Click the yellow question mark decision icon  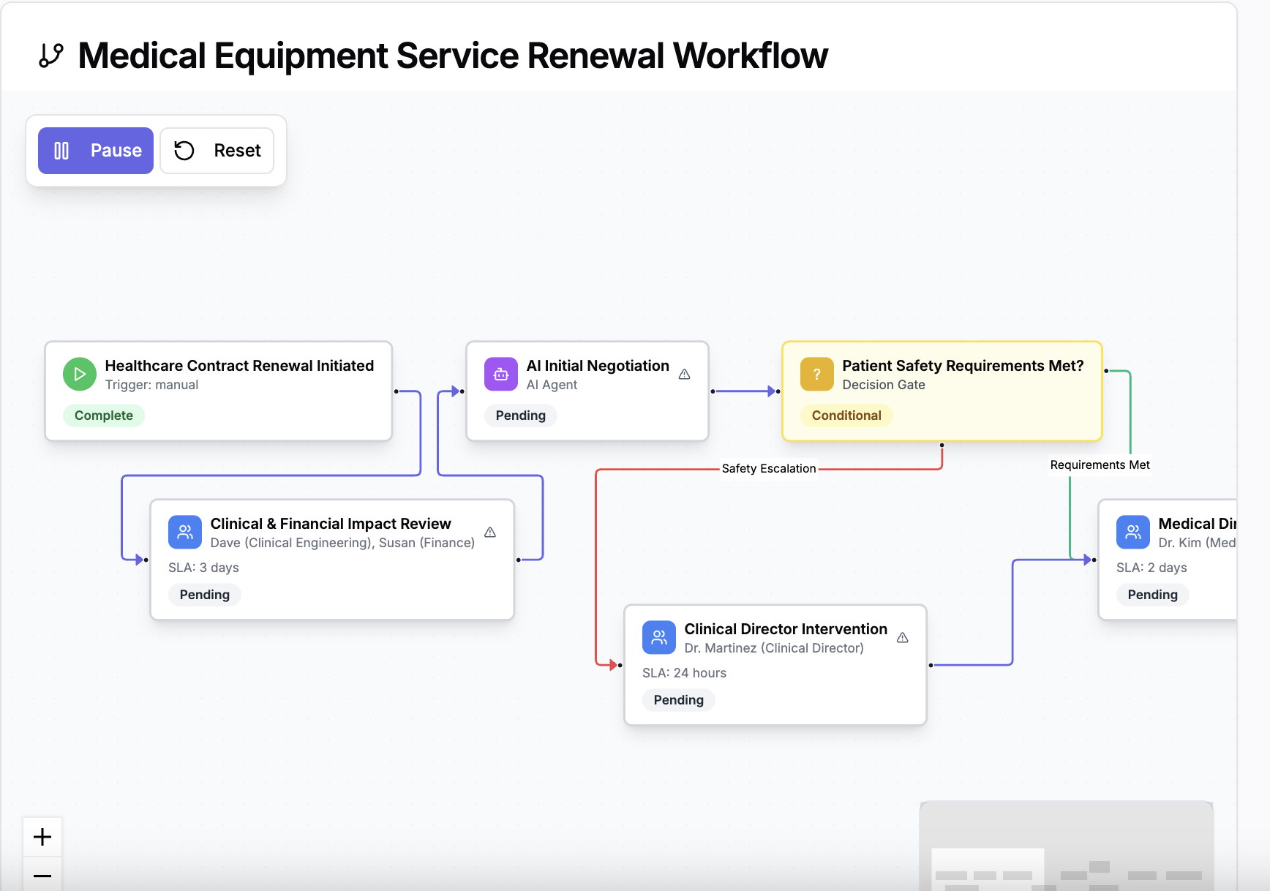tap(816, 374)
